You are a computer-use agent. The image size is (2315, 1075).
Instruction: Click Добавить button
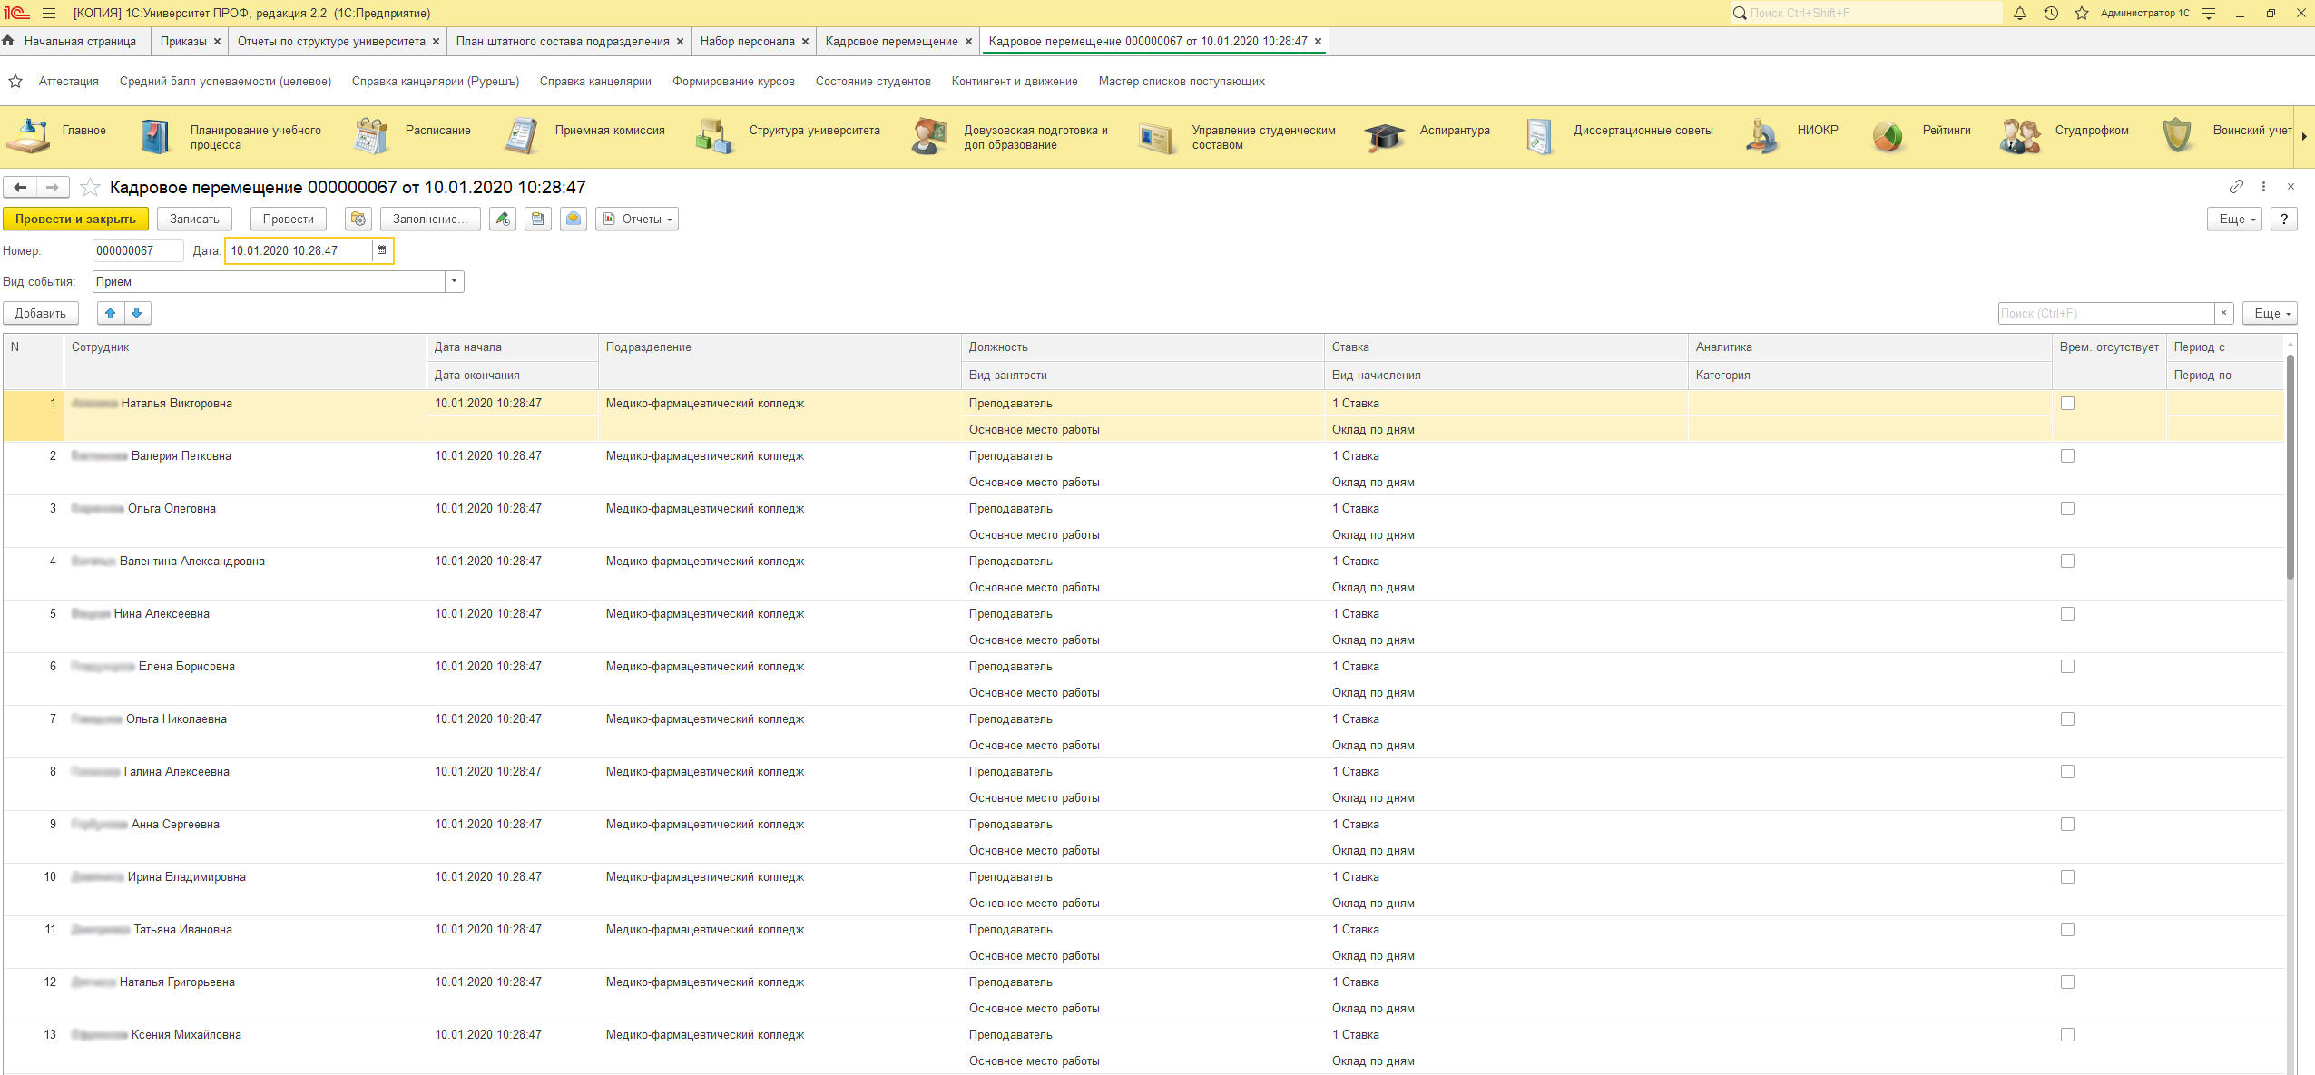pyautogui.click(x=40, y=313)
